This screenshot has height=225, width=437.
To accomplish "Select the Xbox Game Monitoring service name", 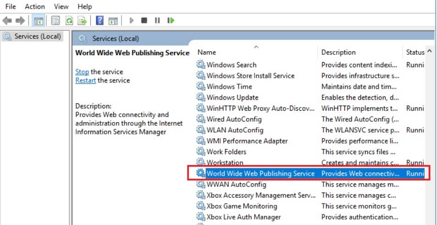I will click(x=242, y=206).
